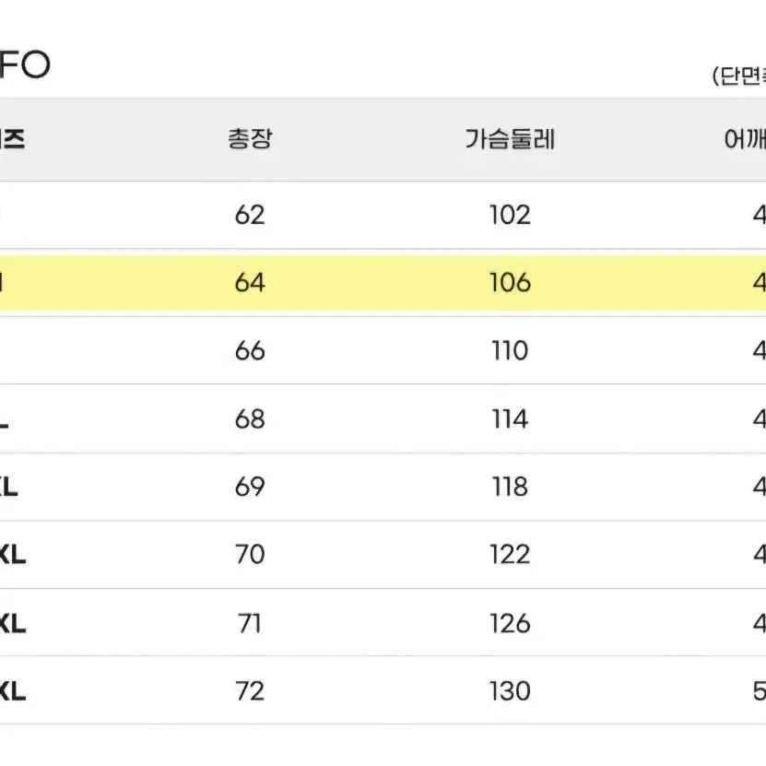766x766 pixels.
Task: Select the chest value 122
Action: coord(510,555)
